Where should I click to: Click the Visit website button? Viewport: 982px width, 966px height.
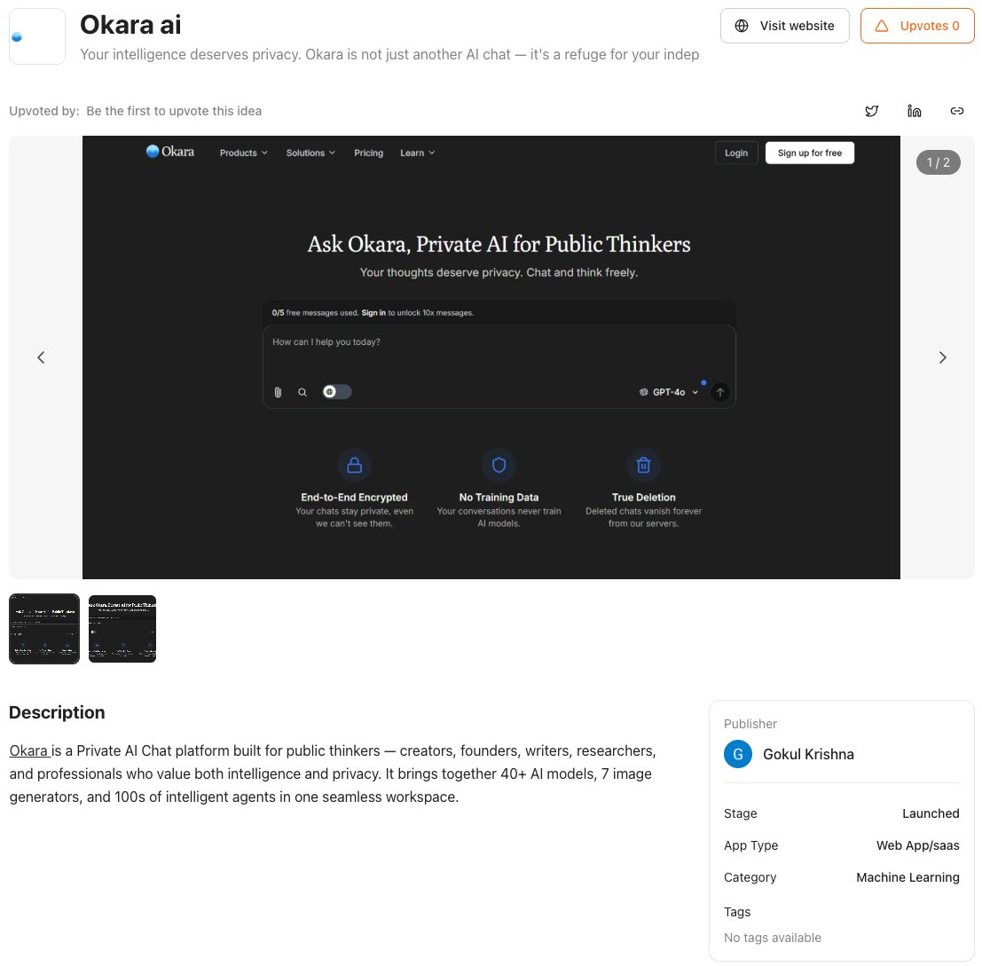tap(785, 26)
